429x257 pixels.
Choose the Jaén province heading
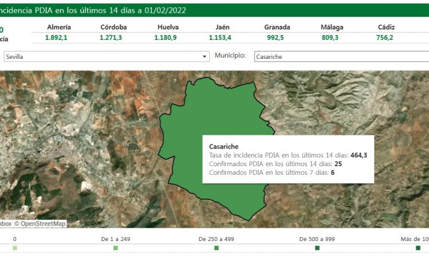[x=223, y=27]
